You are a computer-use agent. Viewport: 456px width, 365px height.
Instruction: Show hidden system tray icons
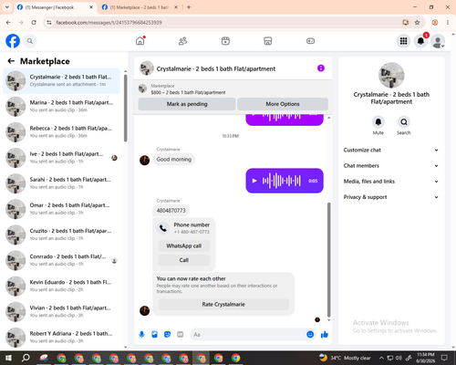click(381, 358)
